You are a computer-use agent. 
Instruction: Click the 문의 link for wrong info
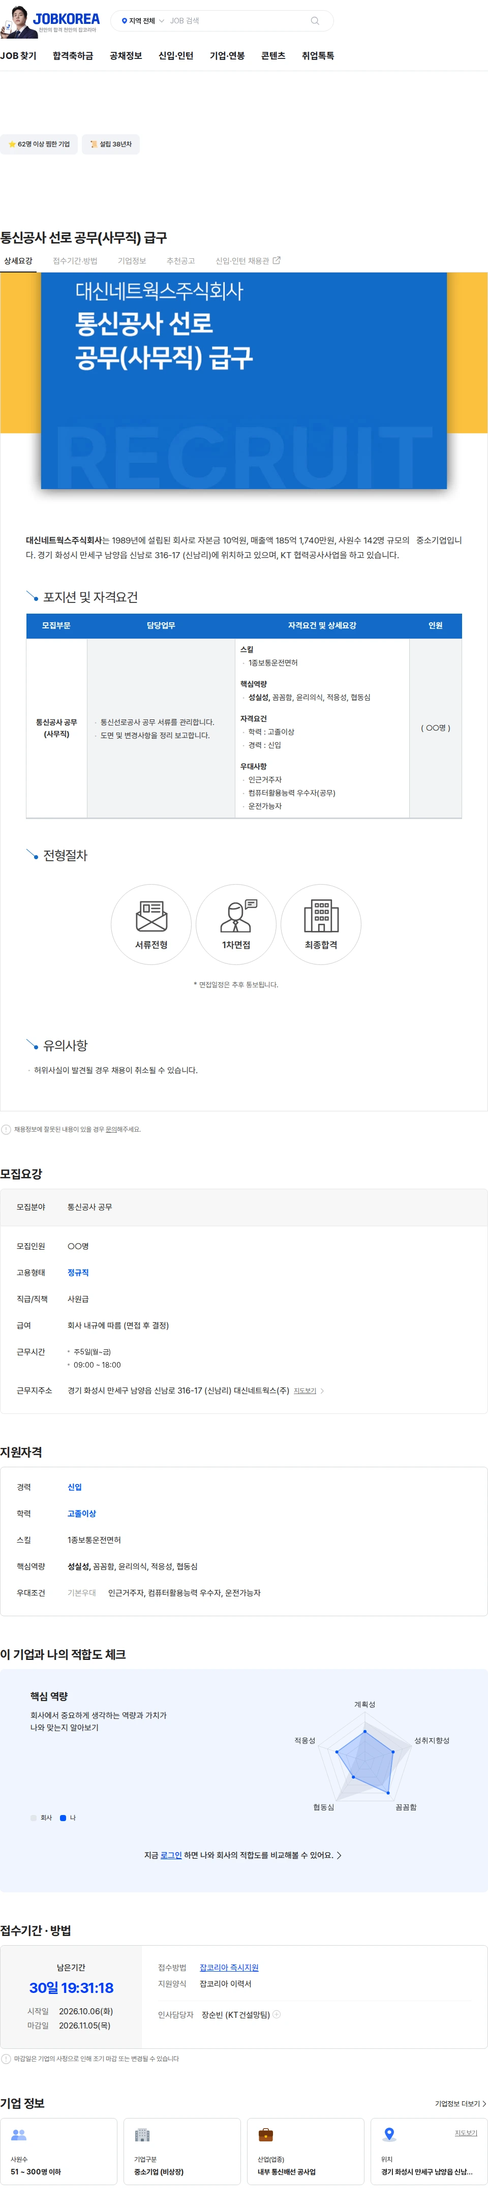(x=111, y=1129)
